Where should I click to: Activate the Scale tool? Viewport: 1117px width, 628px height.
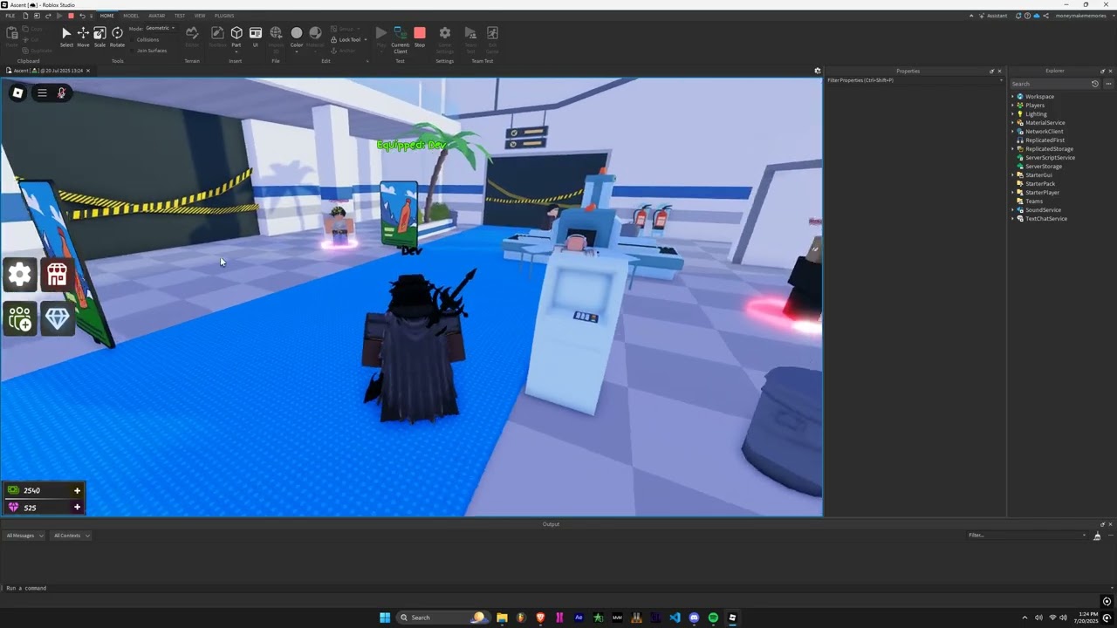pyautogui.click(x=99, y=37)
